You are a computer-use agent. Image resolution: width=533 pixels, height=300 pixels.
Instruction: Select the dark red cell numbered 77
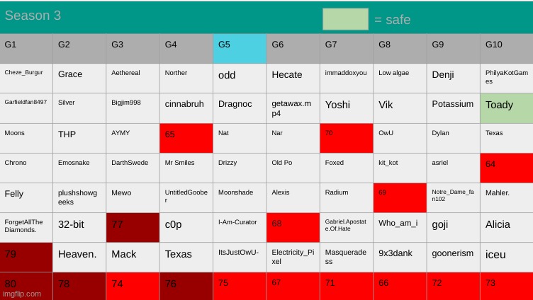tap(133, 227)
